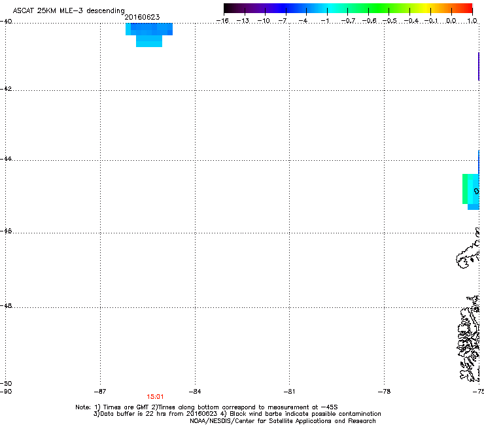The height and width of the screenshot is (425, 484).
Task: Click the latitude axis label '-48'
Action: coord(6,305)
